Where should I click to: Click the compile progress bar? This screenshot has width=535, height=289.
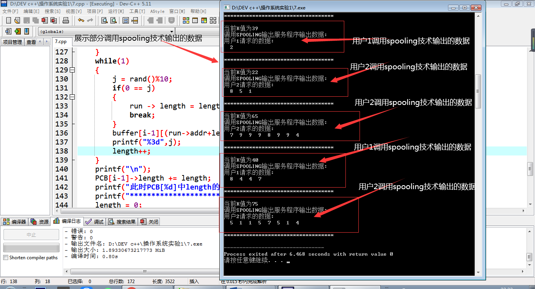pos(31,247)
